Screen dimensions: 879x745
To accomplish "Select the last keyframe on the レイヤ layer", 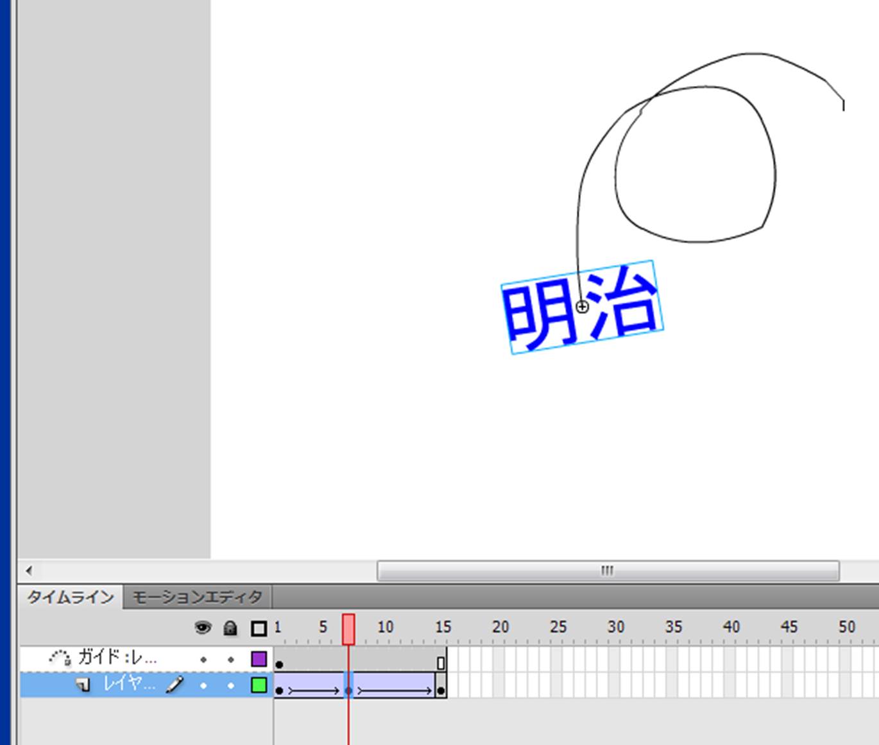I will pyautogui.click(x=441, y=690).
